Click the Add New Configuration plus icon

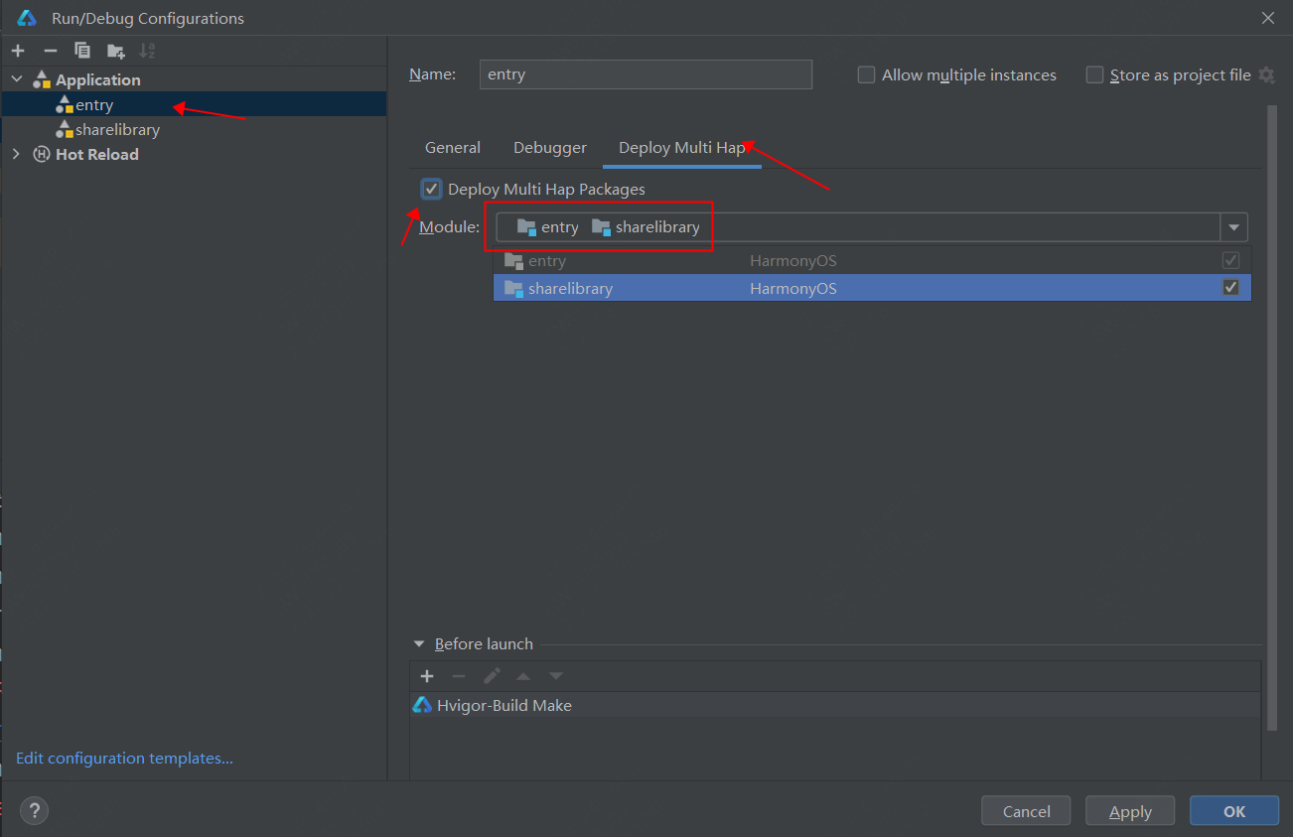(18, 51)
